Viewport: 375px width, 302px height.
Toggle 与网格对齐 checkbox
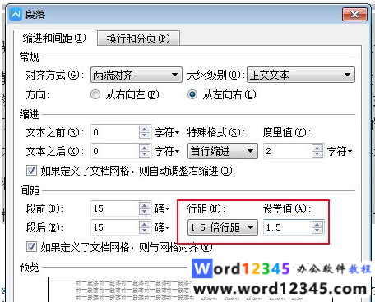click(x=31, y=247)
